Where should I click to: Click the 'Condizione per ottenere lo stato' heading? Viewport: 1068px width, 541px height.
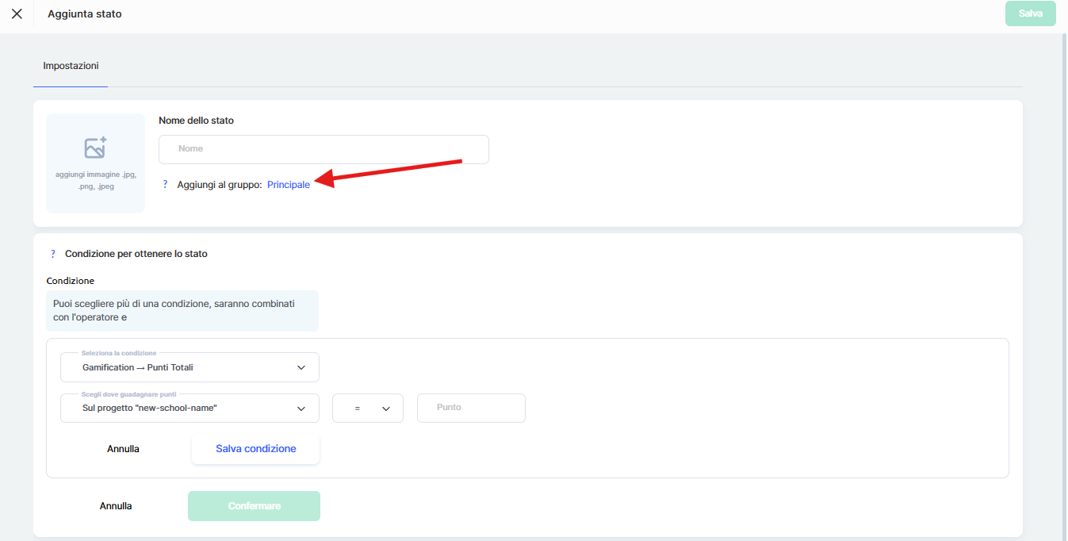coord(136,254)
